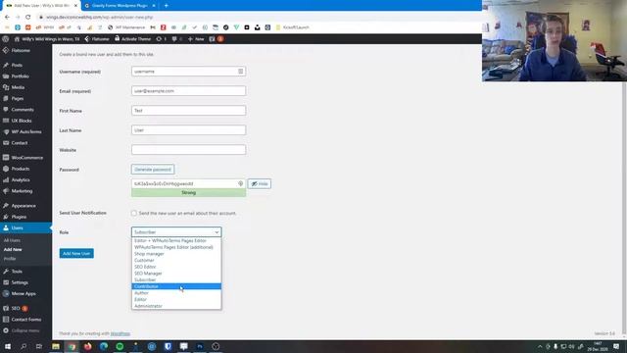627x353 pixels.
Task: Open the New content menu in admin bar
Action: point(196,39)
